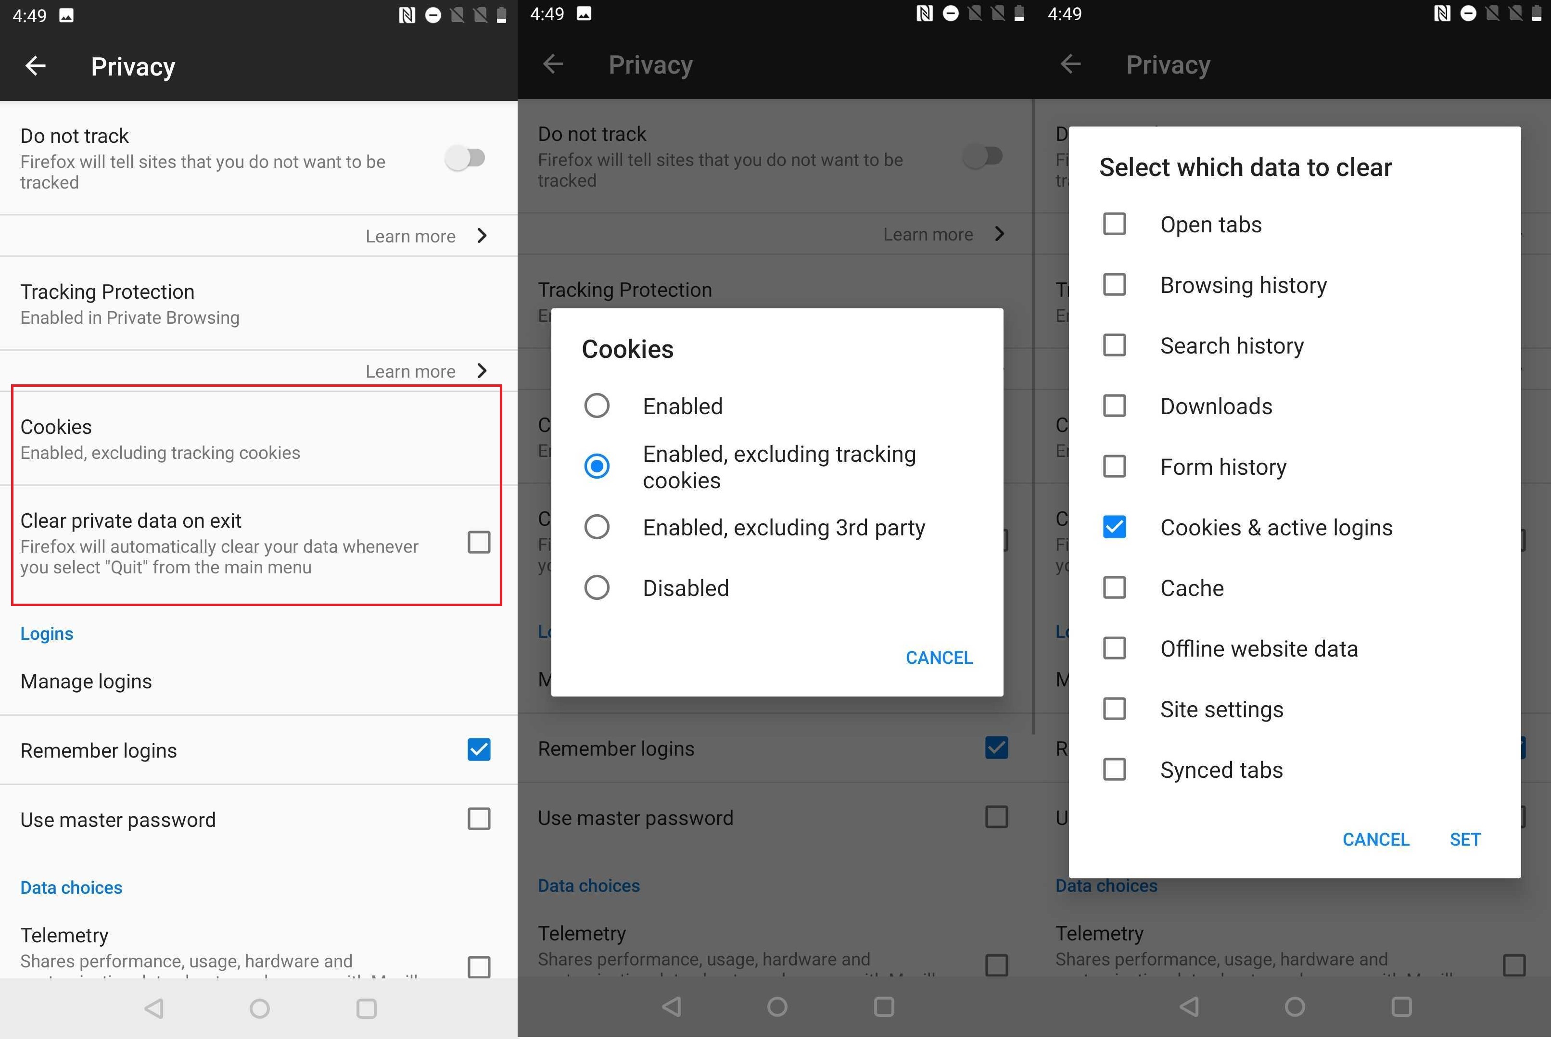
Task: Enable Cookies & active logins checkbox
Action: click(x=1113, y=526)
